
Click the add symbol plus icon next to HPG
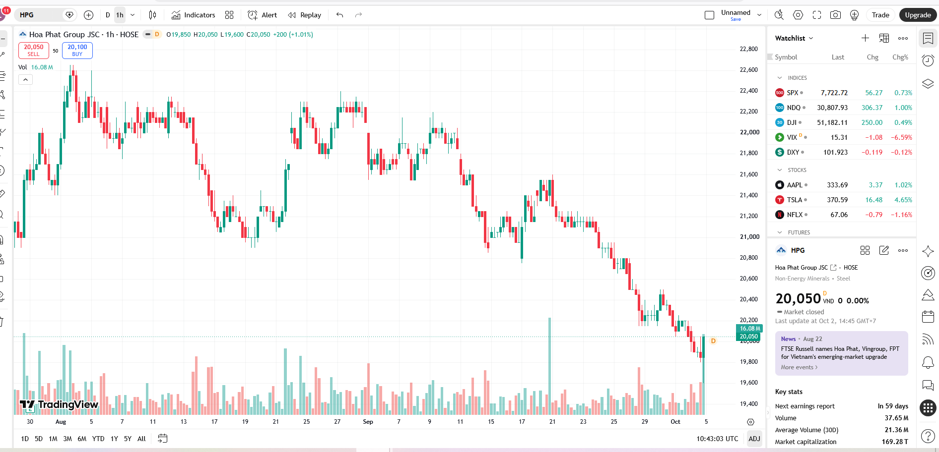click(89, 15)
